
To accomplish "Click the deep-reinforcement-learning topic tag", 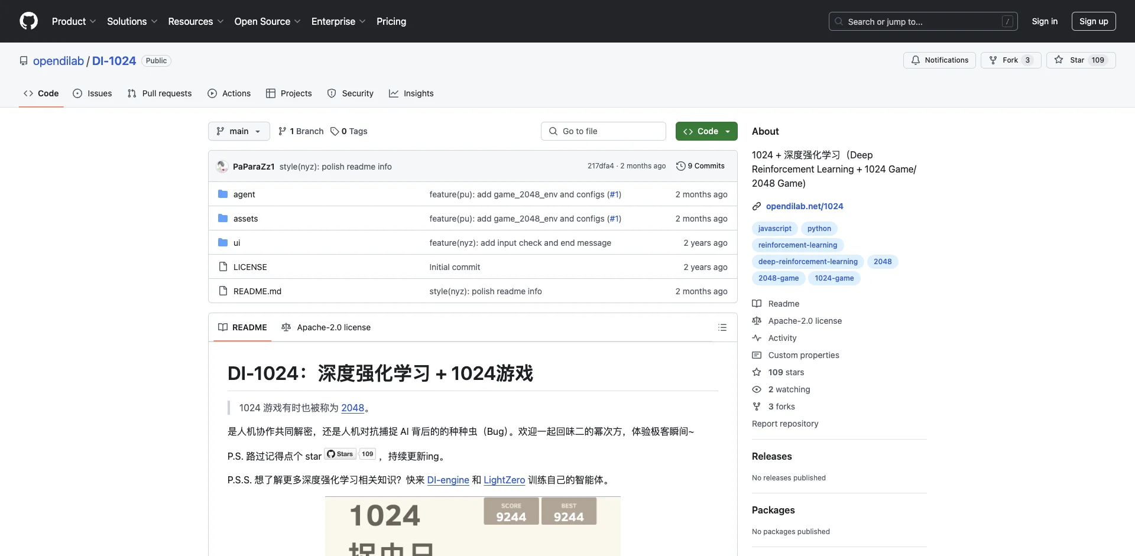I will [808, 262].
